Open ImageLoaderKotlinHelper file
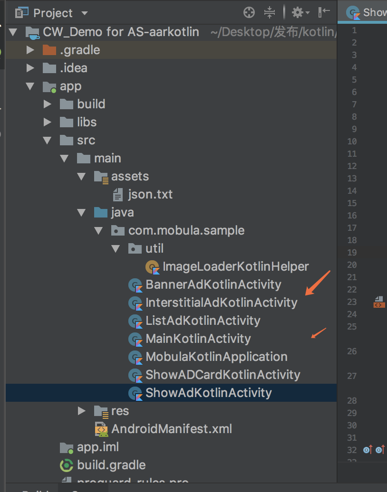This screenshot has width=387, height=492. (236, 267)
